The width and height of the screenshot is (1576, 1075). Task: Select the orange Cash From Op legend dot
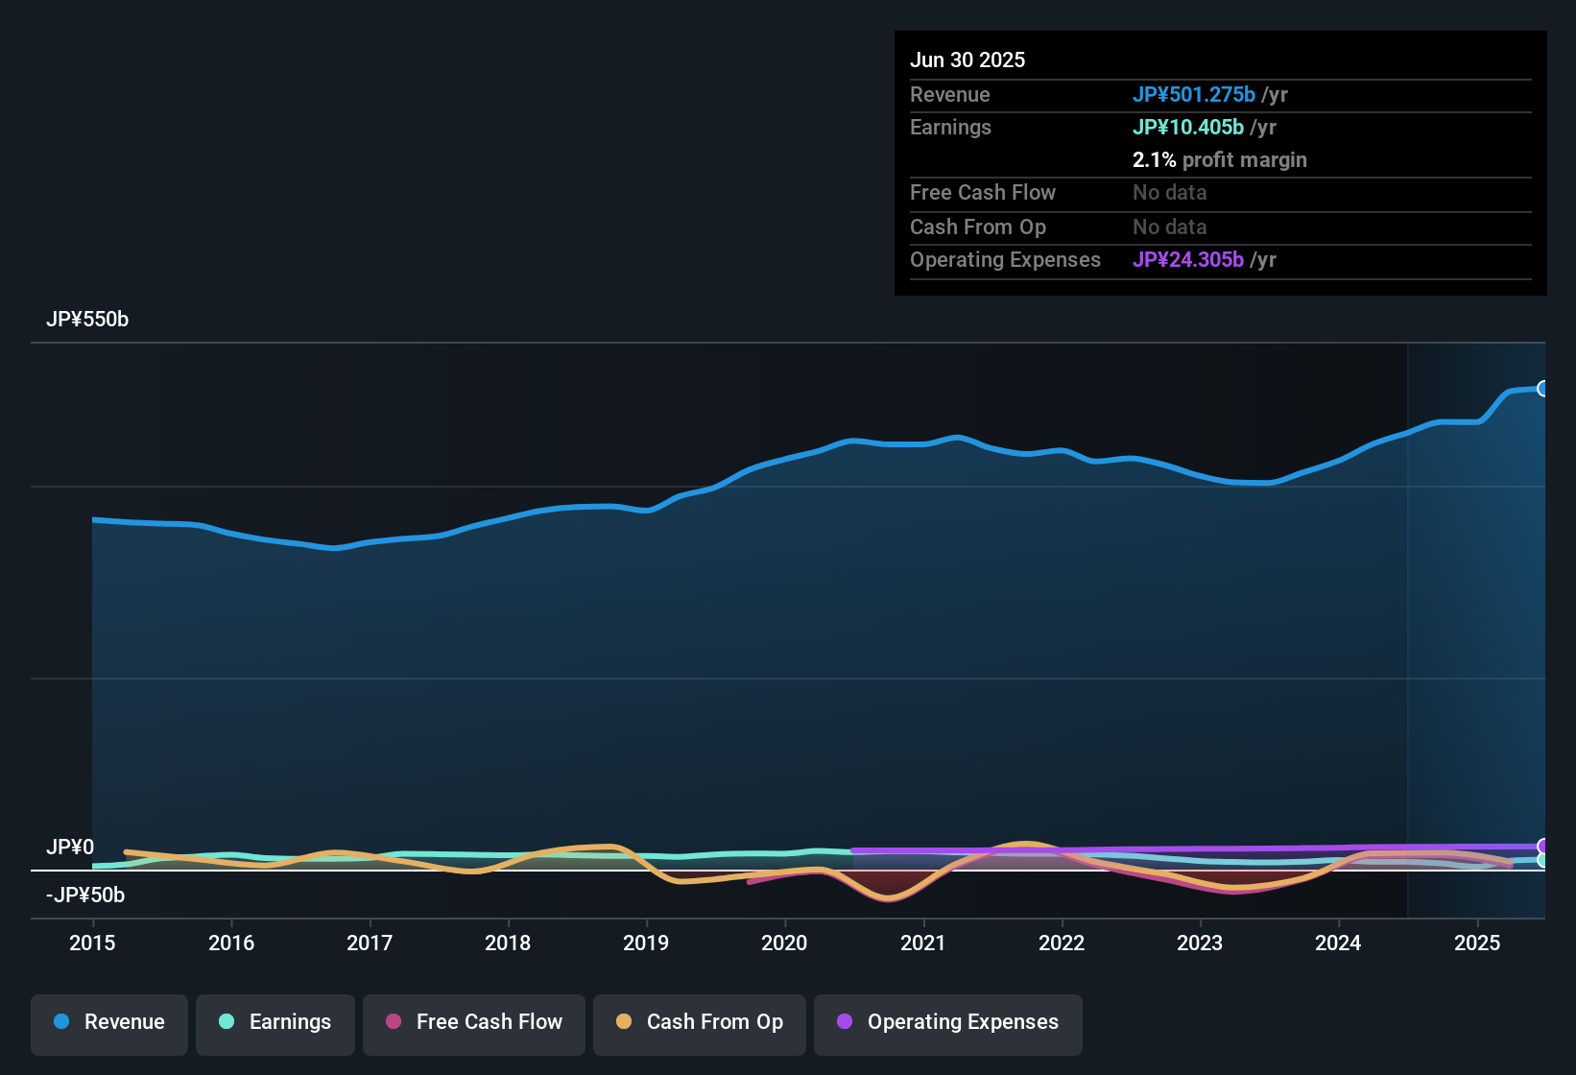[624, 1022]
